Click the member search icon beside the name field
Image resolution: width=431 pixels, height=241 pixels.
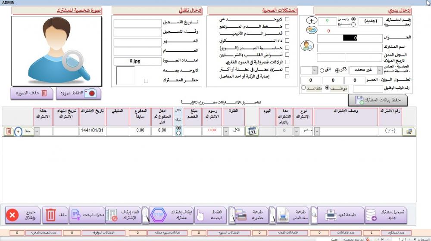[307, 46]
